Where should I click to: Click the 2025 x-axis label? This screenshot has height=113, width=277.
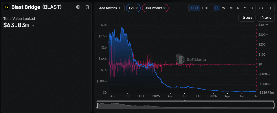click(x=156, y=96)
